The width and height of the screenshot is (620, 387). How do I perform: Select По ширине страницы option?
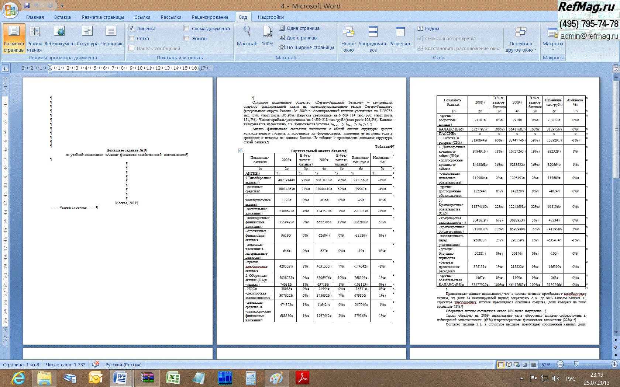[306, 47]
